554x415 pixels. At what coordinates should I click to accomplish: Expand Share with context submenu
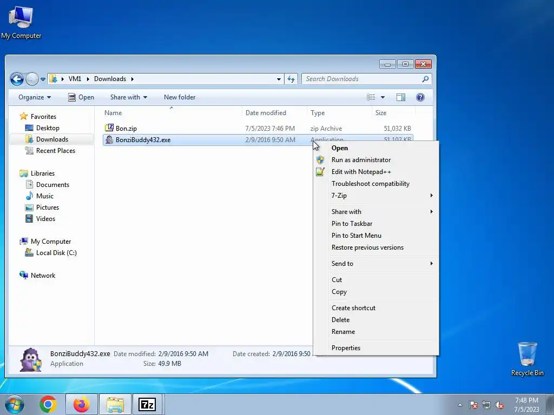tap(375, 212)
